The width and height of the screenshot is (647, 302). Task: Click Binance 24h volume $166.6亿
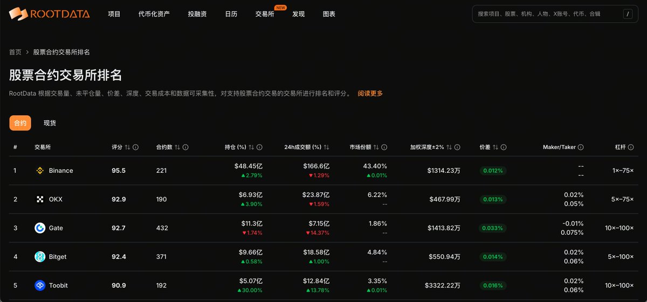pyautogui.click(x=316, y=166)
